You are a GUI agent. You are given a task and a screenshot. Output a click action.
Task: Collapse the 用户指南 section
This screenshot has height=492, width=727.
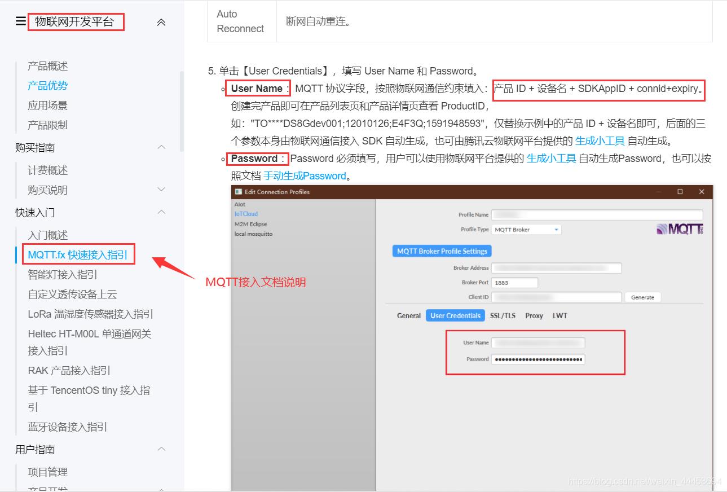click(x=161, y=449)
